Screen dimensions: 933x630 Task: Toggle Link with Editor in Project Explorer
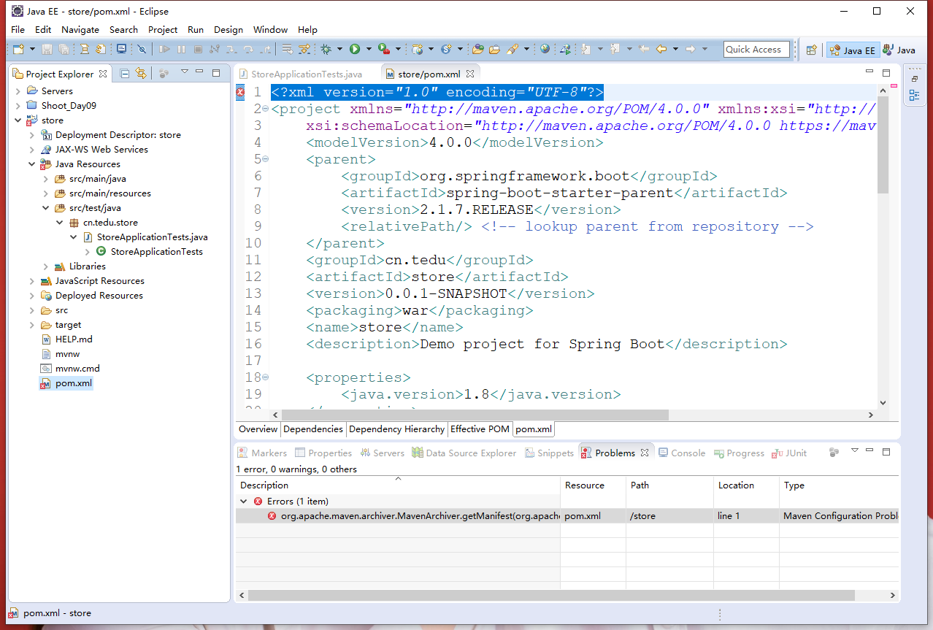point(141,73)
